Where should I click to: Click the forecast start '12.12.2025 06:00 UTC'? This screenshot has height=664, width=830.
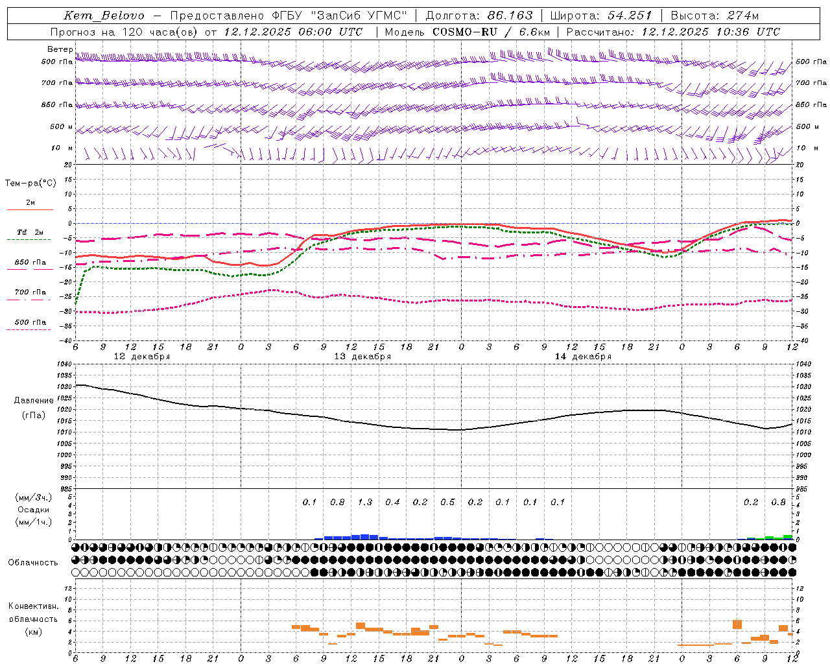coord(293,32)
